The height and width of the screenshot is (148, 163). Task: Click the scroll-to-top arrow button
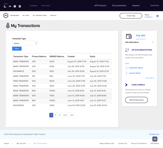[x=155, y=139]
